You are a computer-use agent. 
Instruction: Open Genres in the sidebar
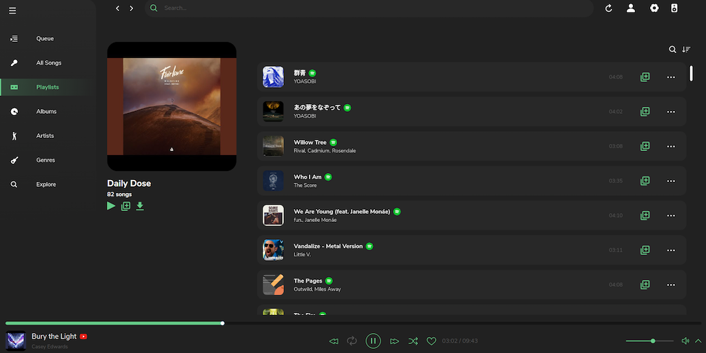(48, 160)
